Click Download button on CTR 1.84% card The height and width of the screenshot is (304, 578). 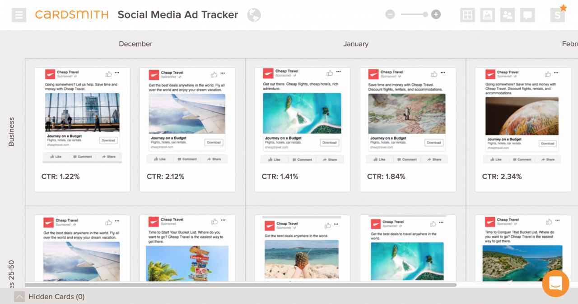434,142
